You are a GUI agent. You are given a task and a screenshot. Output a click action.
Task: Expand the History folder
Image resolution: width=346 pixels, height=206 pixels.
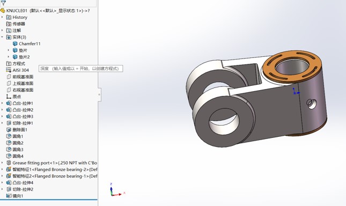pos(2,17)
